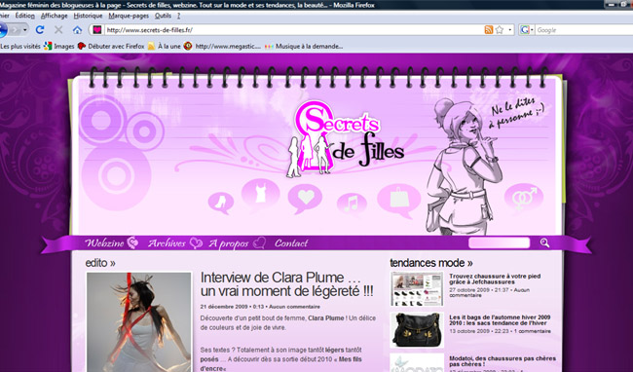Open the Affichage menu
633x372 pixels.
55,16
